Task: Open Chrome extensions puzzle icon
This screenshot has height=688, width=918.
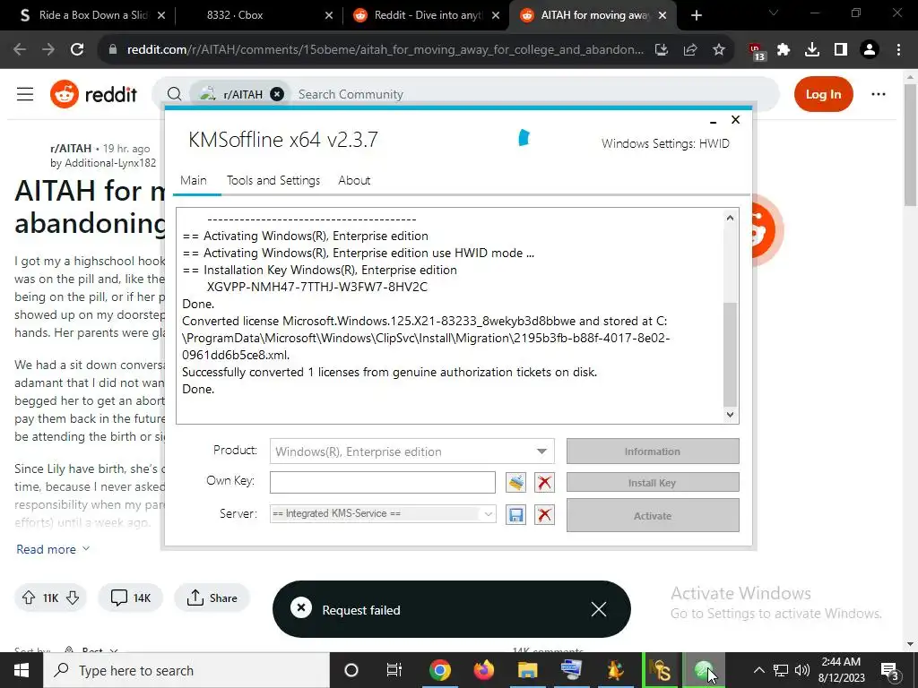Action: tap(784, 50)
